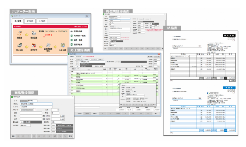Click Excel icon beside 売掛残高一覧表

tap(72, 36)
